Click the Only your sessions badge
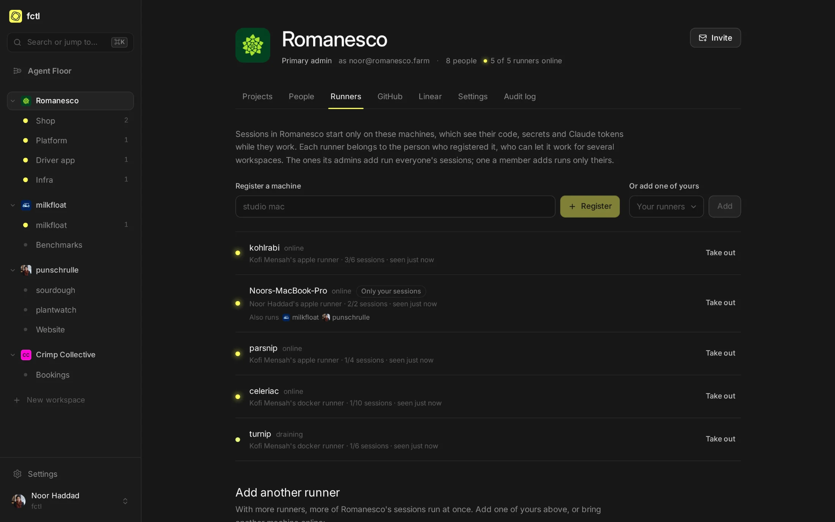The image size is (835, 522). [391, 291]
